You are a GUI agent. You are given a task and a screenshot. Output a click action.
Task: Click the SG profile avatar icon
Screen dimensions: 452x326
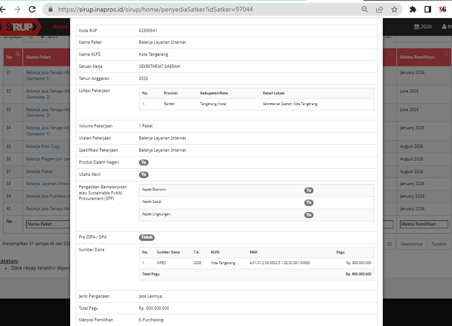click(443, 9)
